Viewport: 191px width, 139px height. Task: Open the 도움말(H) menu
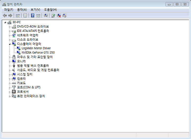(50, 10)
